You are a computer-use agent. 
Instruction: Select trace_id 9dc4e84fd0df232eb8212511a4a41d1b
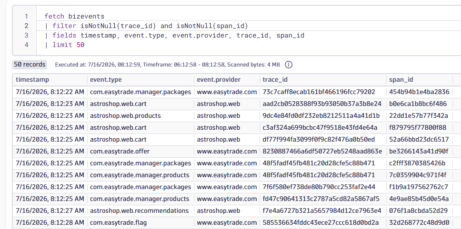(x=321, y=116)
